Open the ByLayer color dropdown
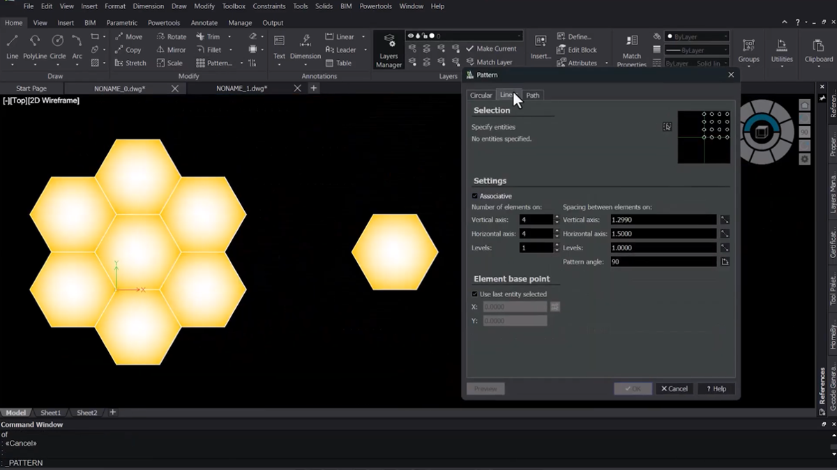 tap(697, 36)
